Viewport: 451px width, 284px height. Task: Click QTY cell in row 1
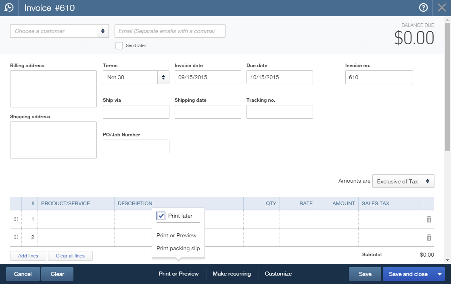(261, 219)
